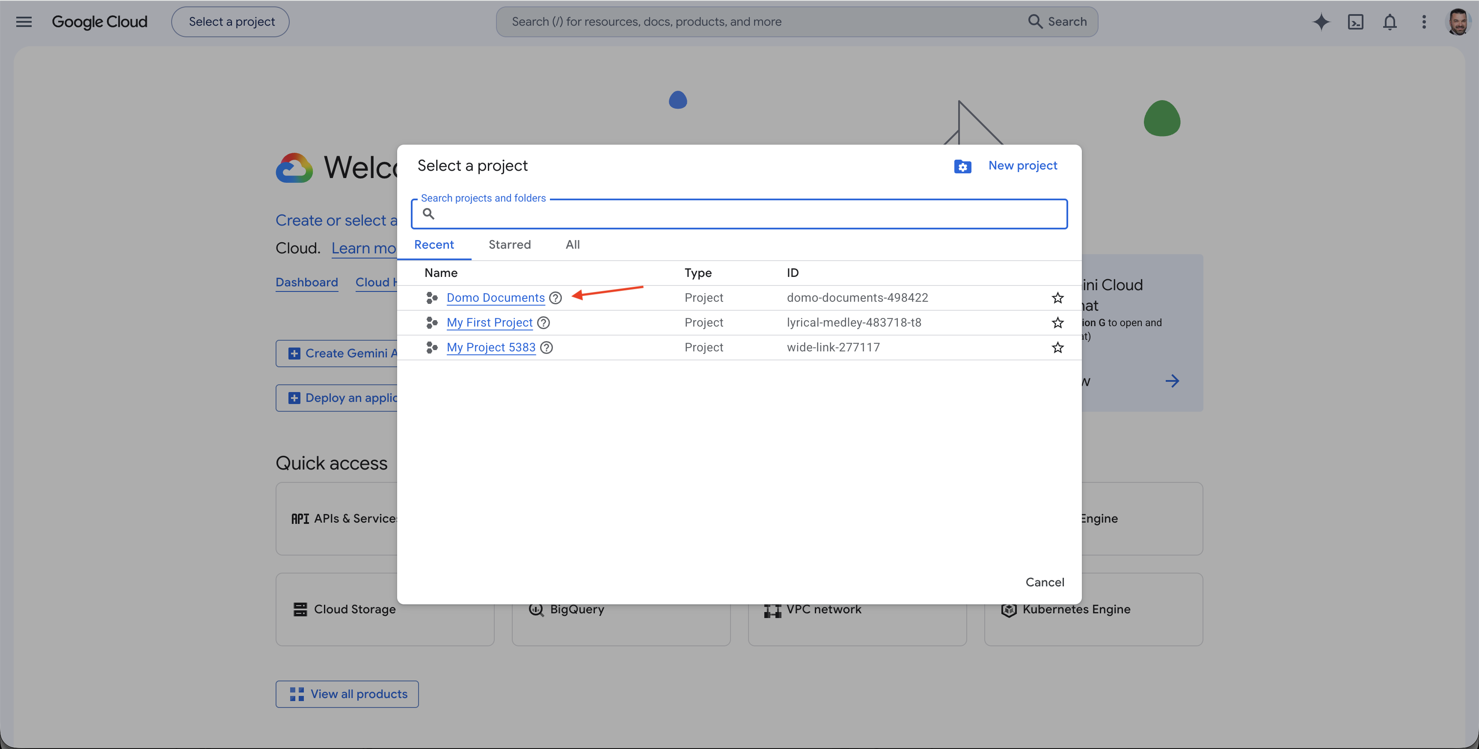Open help icon next to Domo Documents
Image resolution: width=1479 pixels, height=749 pixels.
555,297
